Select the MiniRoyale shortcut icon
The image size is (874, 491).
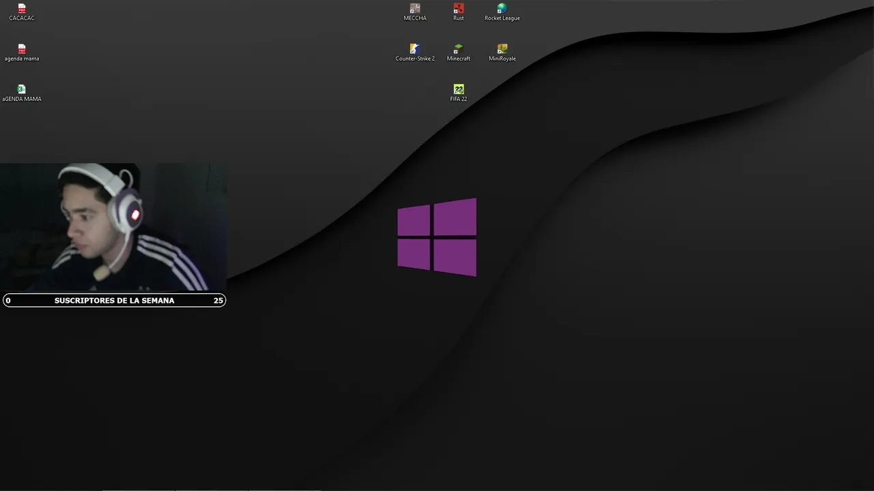(x=502, y=49)
